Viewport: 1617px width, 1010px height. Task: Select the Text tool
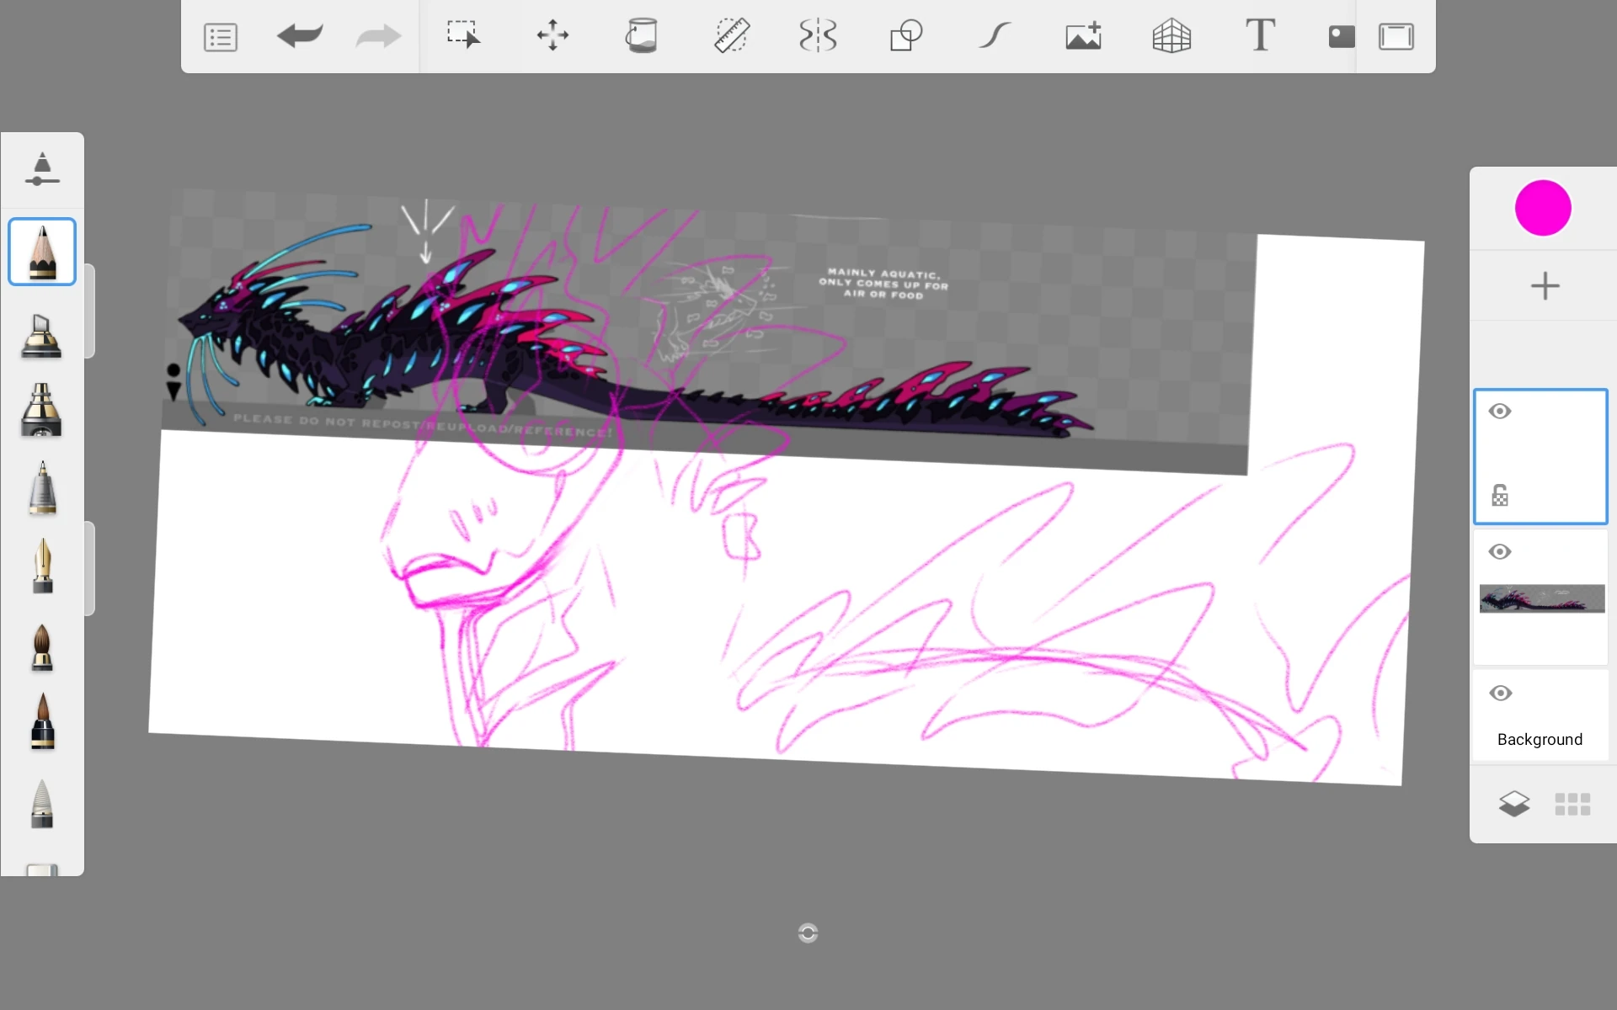[x=1261, y=36]
